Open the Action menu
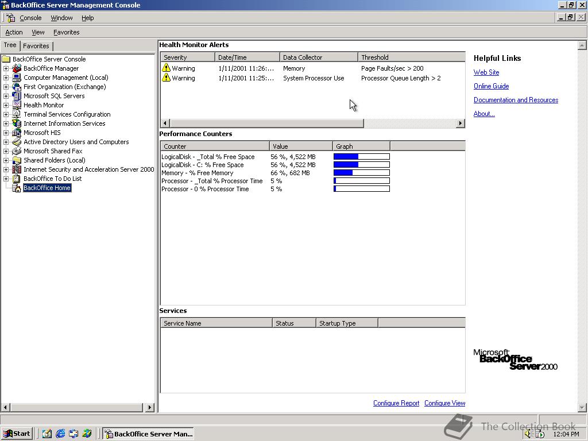This screenshot has width=588, height=441. [14, 32]
